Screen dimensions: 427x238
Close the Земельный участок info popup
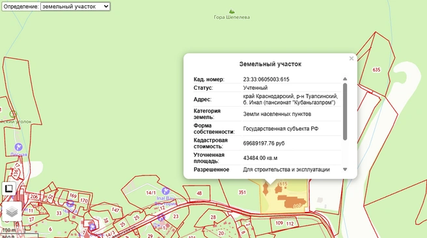point(351,59)
